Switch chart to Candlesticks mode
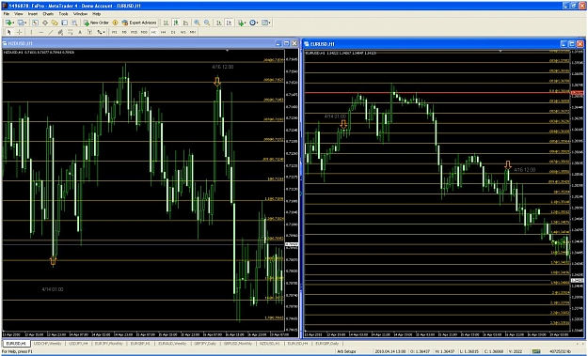The image size is (588, 356). [x=176, y=23]
